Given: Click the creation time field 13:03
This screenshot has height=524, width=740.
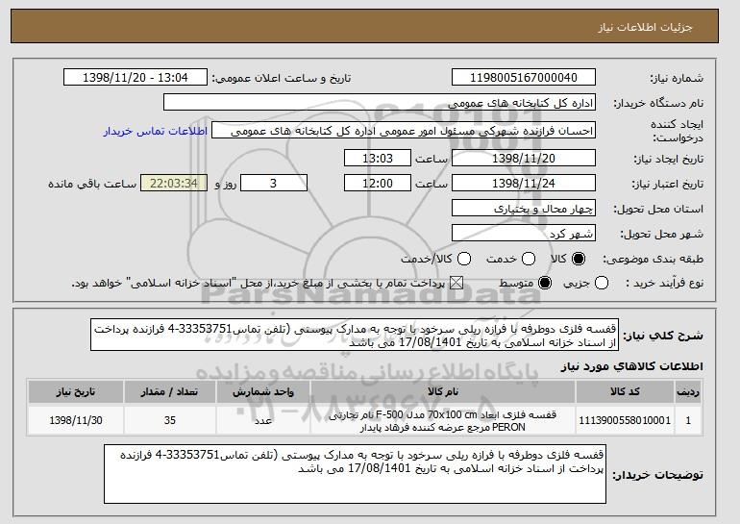Looking at the screenshot, I should click(x=377, y=158).
